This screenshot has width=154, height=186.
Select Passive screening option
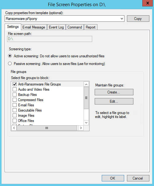10,63
